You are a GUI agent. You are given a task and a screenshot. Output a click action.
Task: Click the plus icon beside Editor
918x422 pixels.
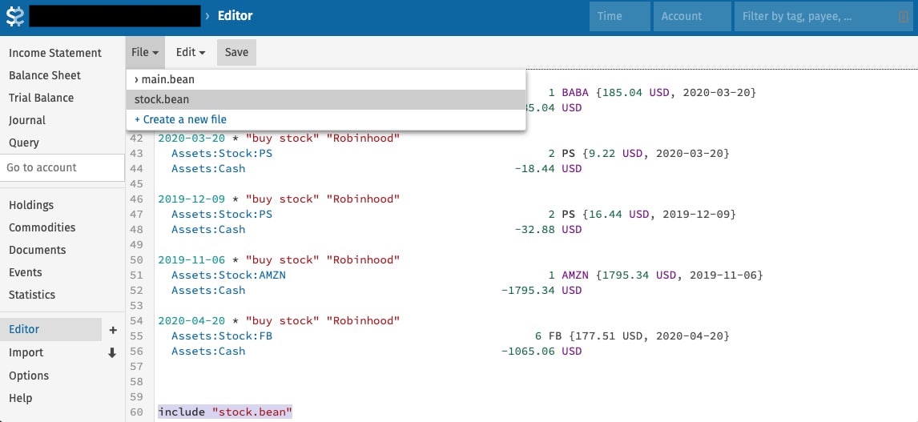(112, 330)
